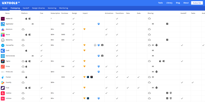The height and width of the screenshot is (102, 205).
Task: Click the AppCooker logo icon
Action: point(3,24)
